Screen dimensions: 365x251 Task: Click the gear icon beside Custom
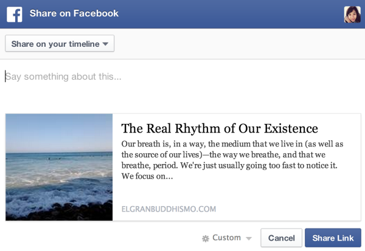pyautogui.click(x=205, y=238)
